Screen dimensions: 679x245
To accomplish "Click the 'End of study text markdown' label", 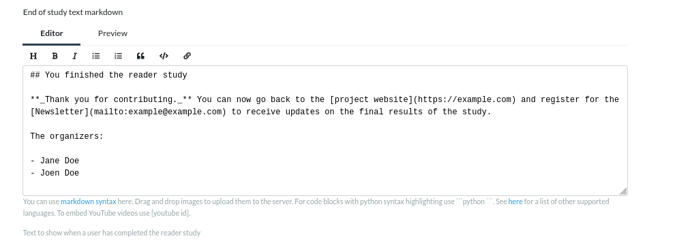I will [73, 12].
